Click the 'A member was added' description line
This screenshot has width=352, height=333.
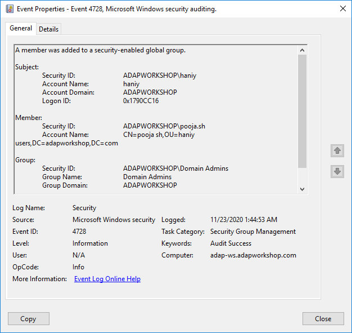[100, 50]
